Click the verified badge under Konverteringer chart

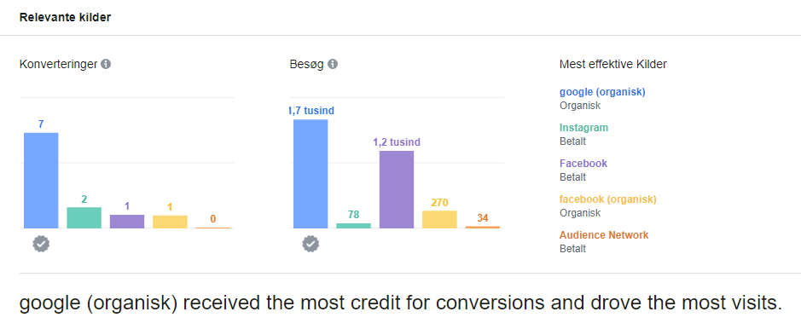pos(42,245)
